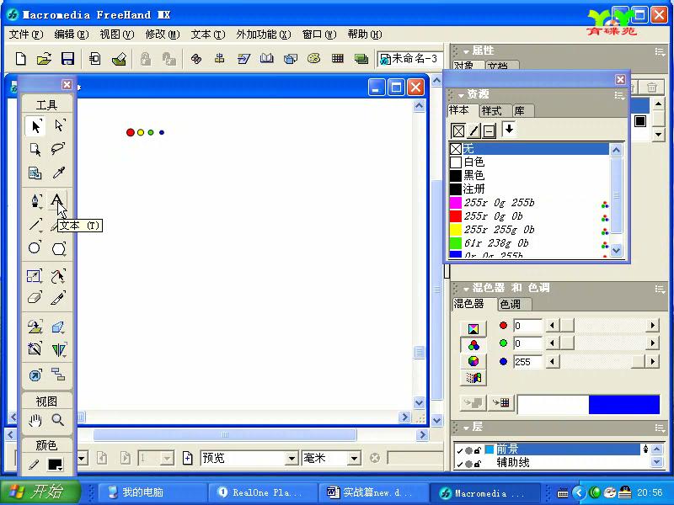The image size is (674, 505).
Task: Select the Line tool
Action: point(35,224)
